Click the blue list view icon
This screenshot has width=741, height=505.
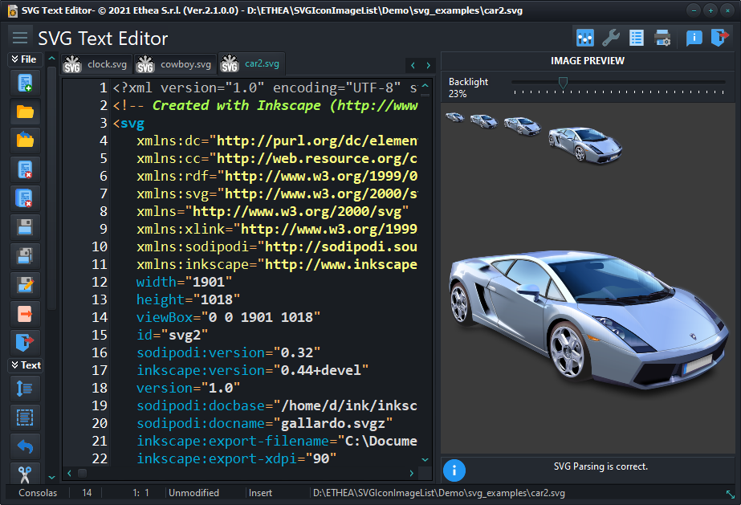click(x=638, y=38)
